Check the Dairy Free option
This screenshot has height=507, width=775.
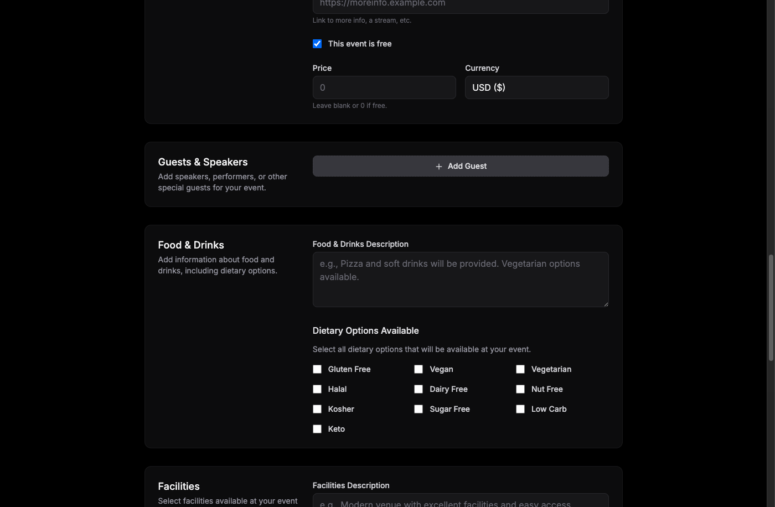pos(418,389)
